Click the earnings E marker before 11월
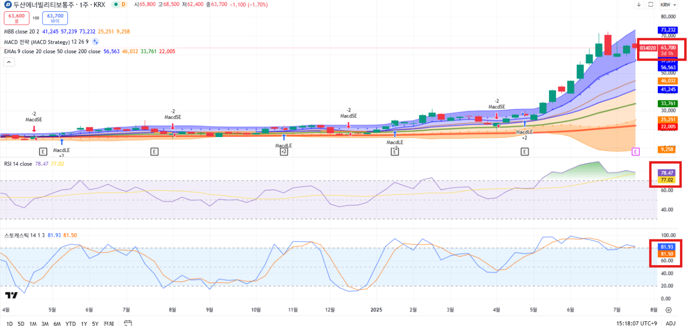 (284, 151)
